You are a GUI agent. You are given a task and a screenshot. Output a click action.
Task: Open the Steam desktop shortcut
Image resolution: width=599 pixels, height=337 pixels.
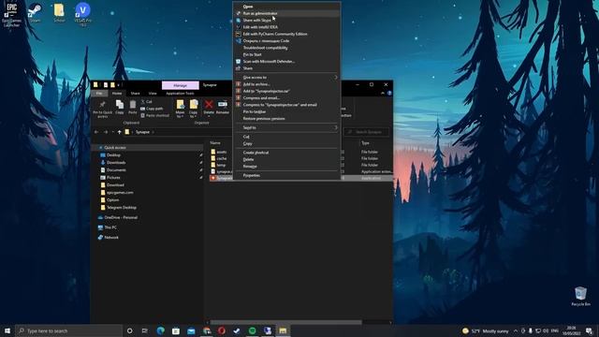point(35,13)
